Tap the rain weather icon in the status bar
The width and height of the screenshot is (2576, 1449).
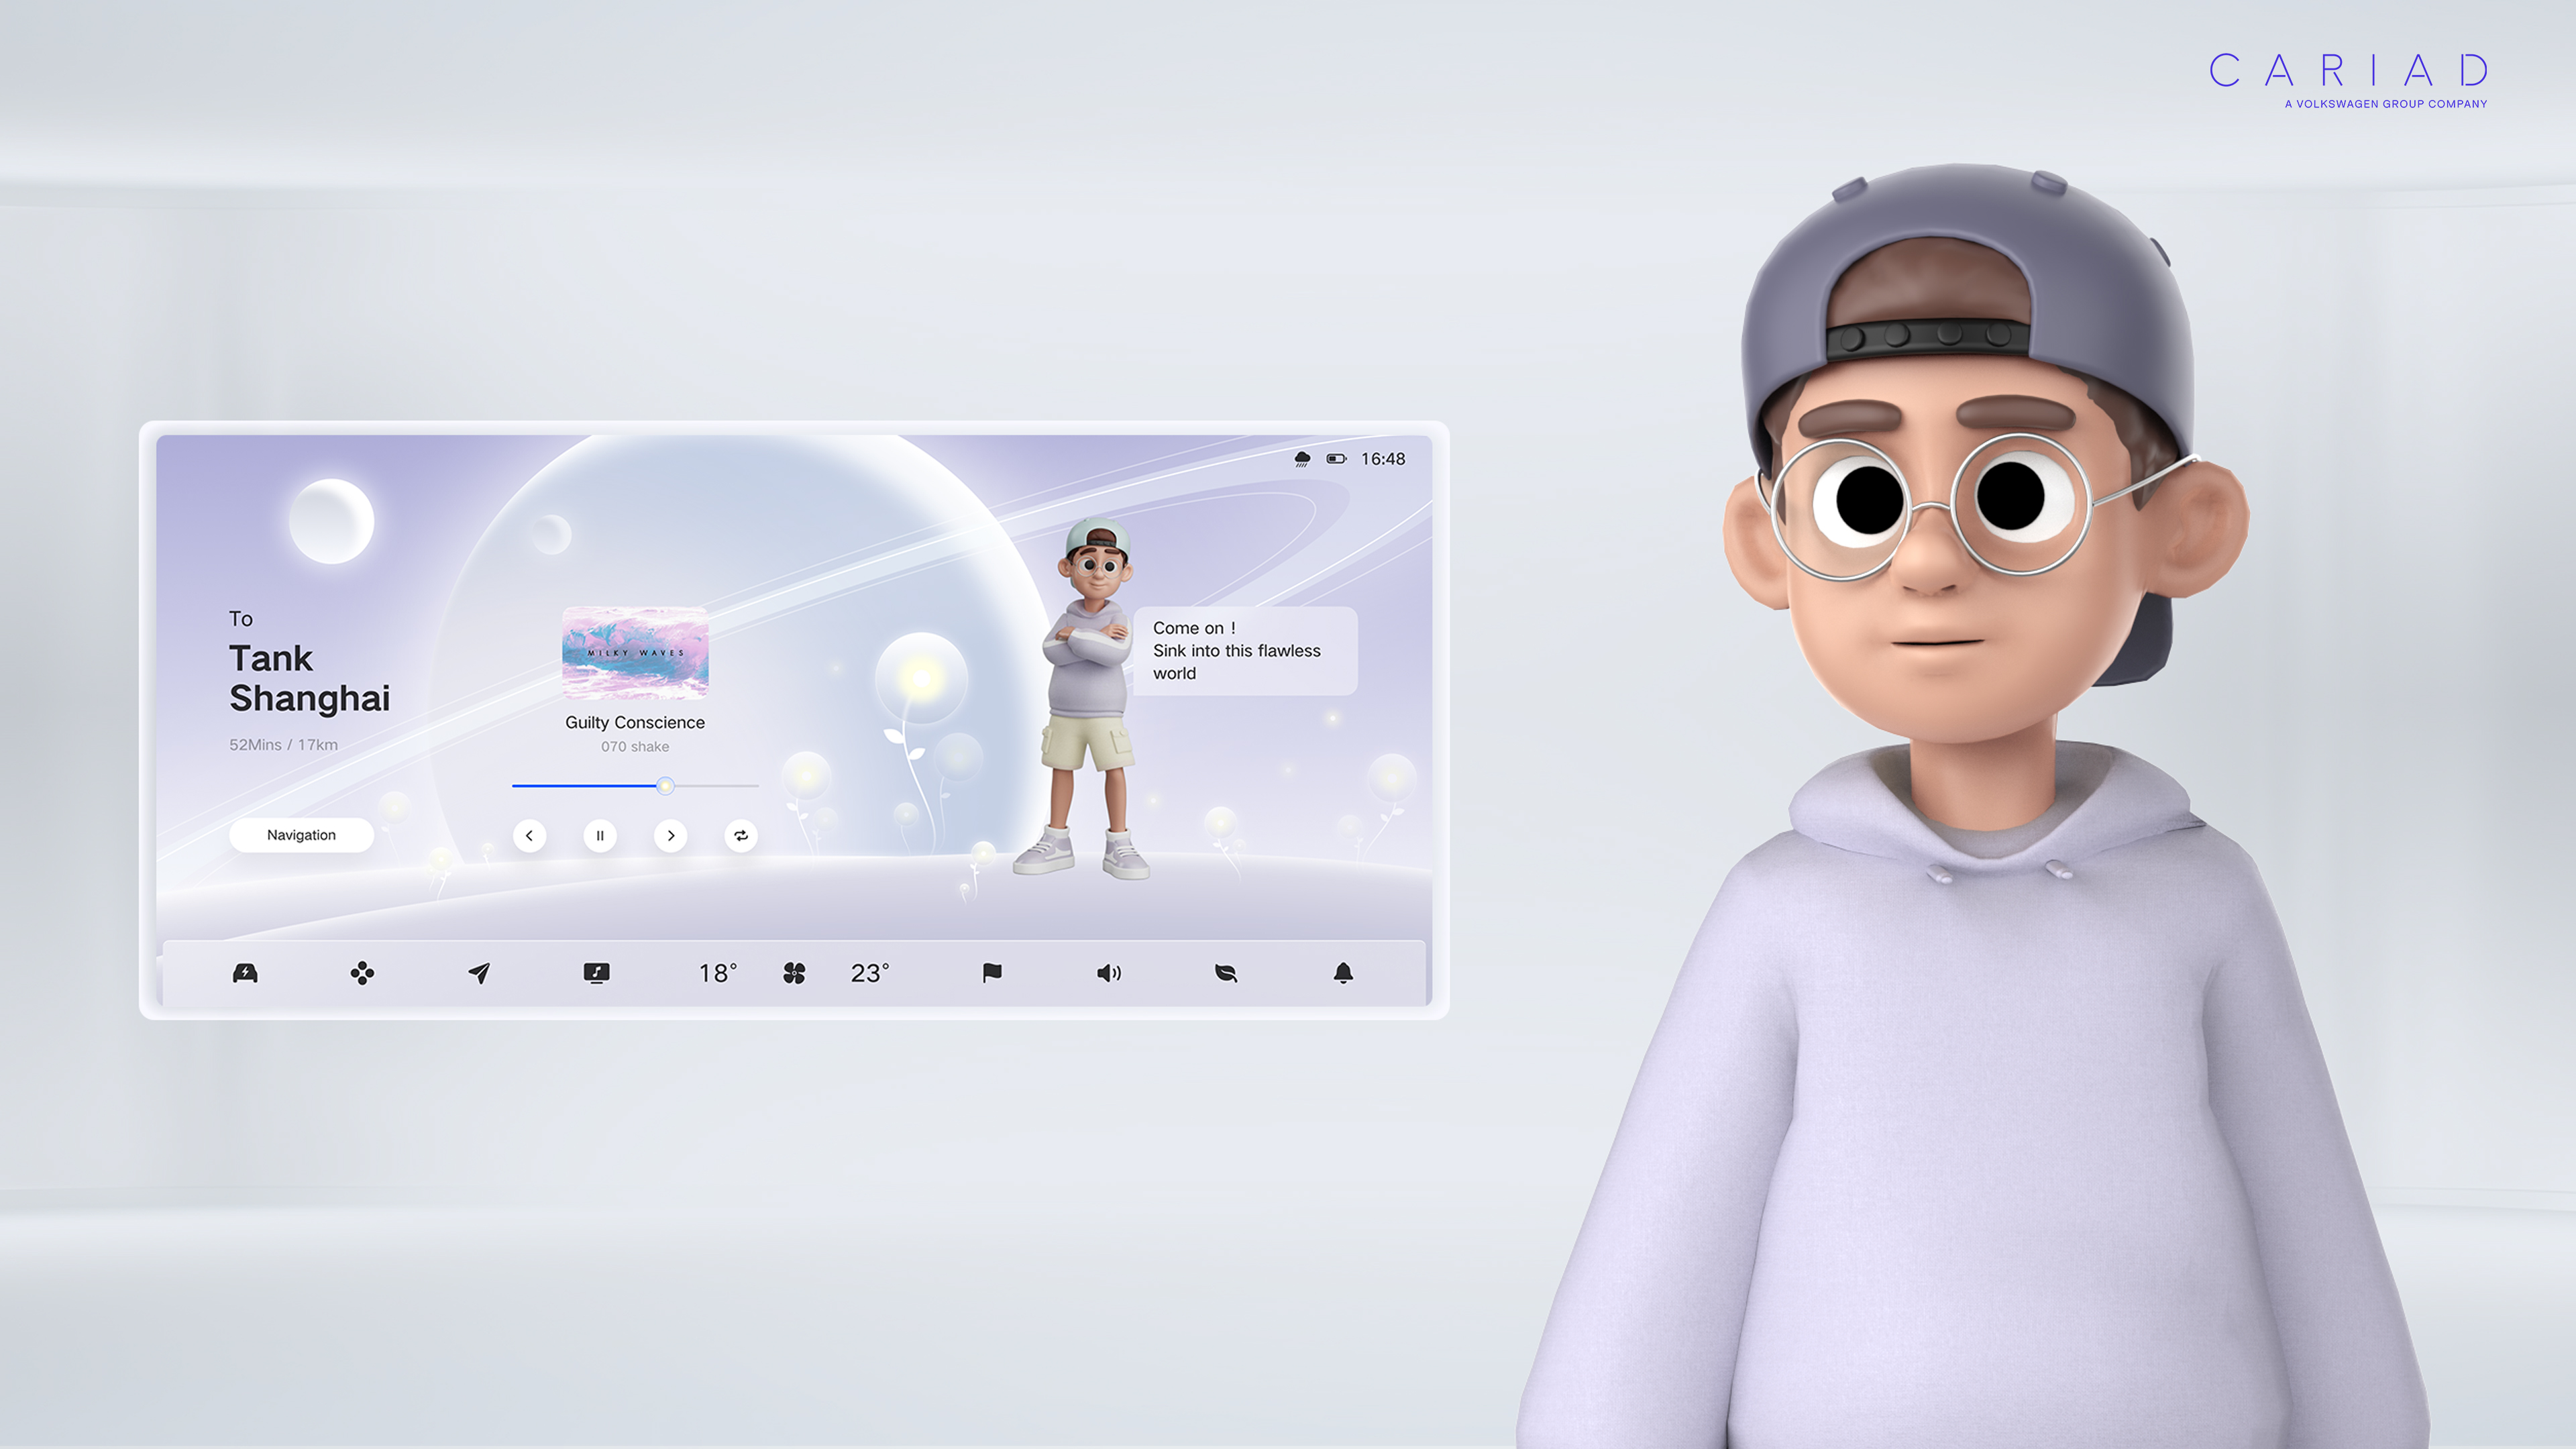pos(1302,459)
